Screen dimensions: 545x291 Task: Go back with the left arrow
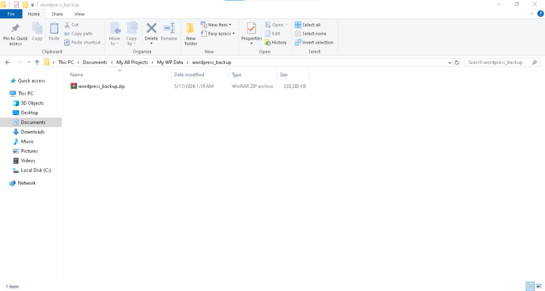click(x=7, y=62)
